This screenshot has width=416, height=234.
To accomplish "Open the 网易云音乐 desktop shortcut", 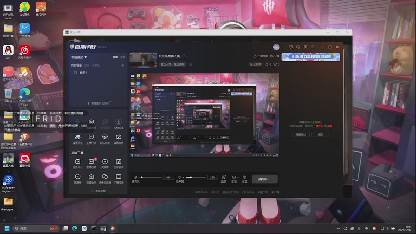I will click(24, 52).
